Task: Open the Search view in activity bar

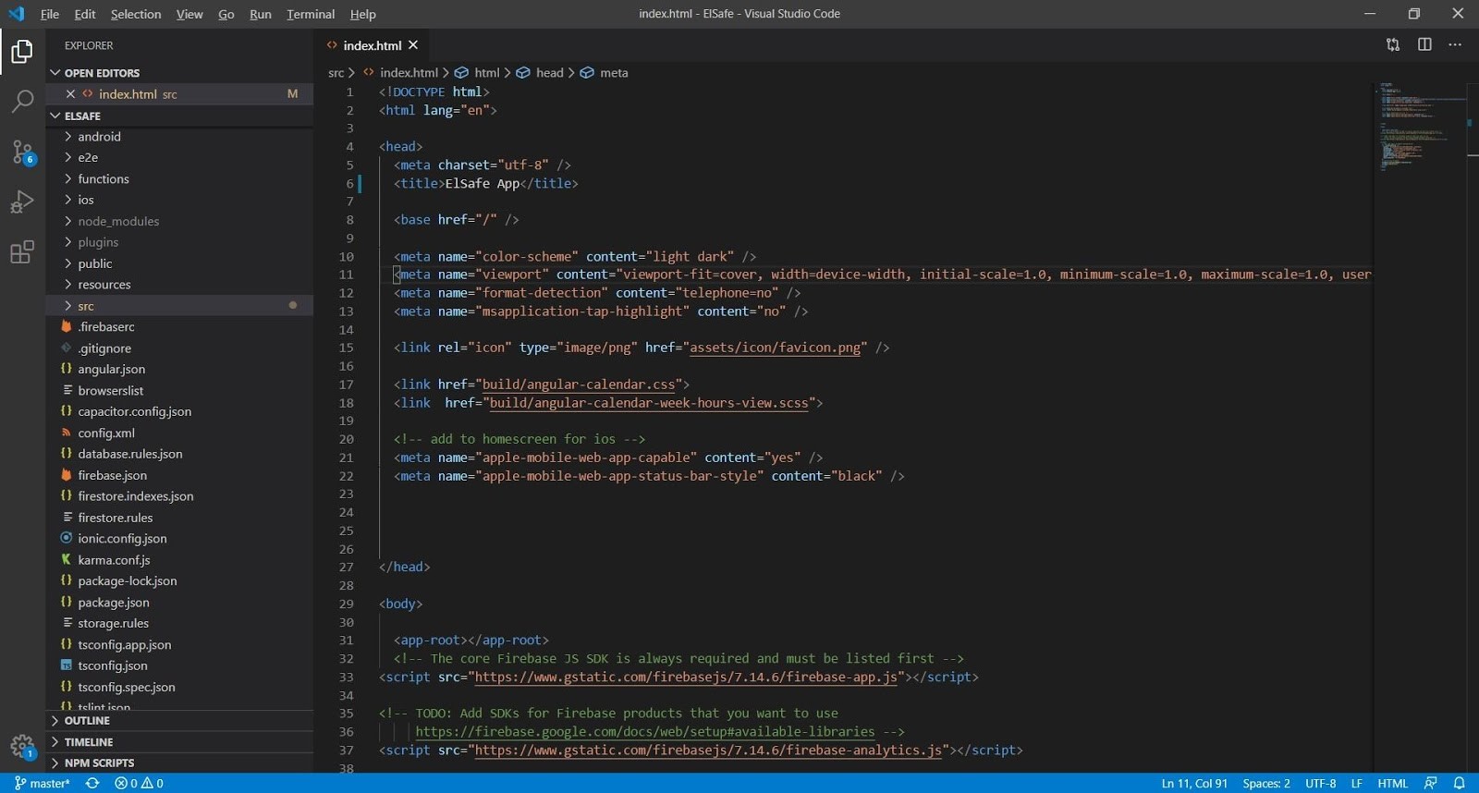Action: 22,101
